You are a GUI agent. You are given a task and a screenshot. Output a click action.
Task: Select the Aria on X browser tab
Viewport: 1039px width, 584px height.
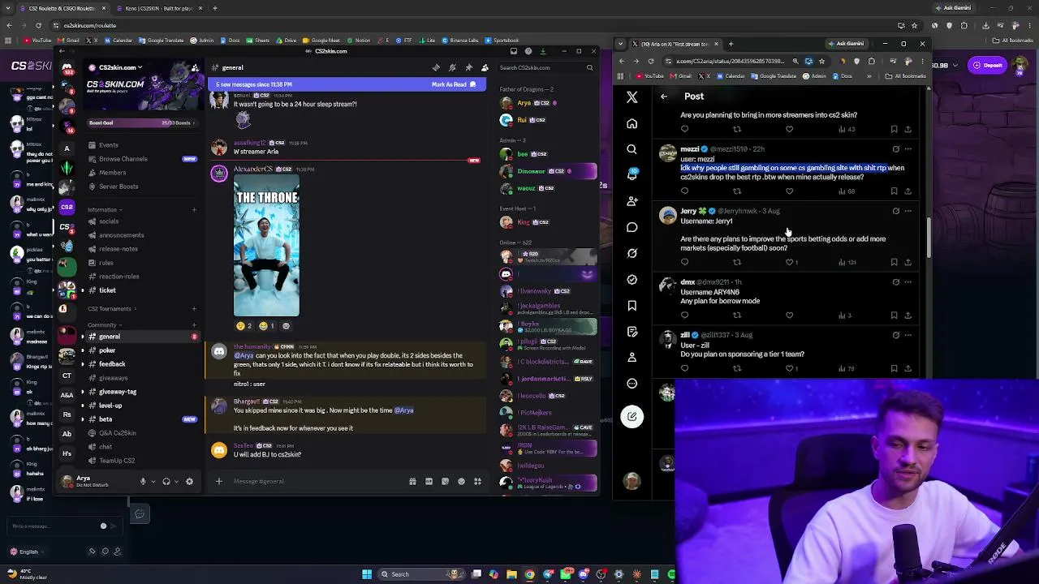click(674, 44)
